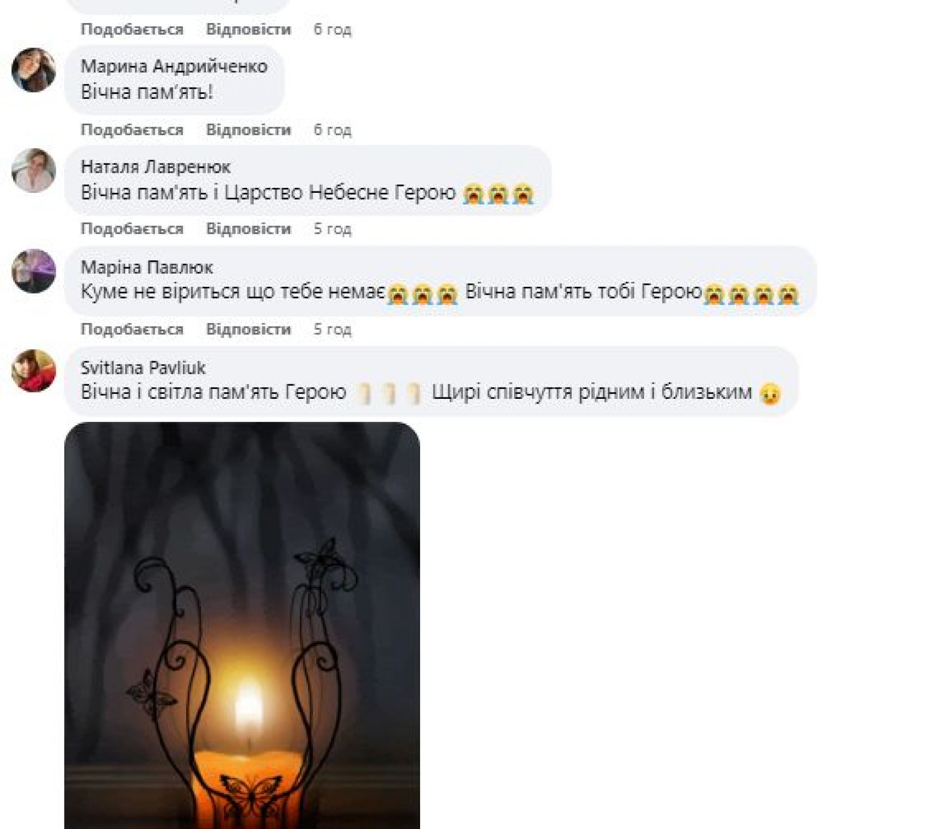
Task: Open Svitlana Pavliuk's profile avatar
Action: pyautogui.click(x=33, y=371)
